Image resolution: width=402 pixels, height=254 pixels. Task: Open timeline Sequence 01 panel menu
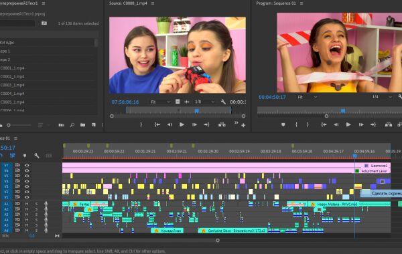[x=15, y=138]
